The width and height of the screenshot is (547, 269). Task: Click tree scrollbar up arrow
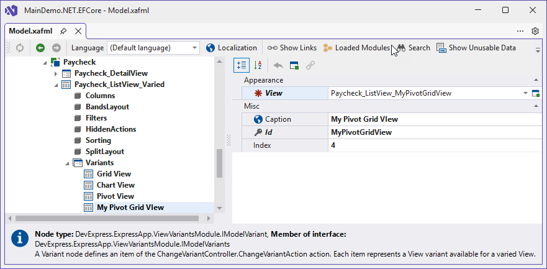(219, 62)
